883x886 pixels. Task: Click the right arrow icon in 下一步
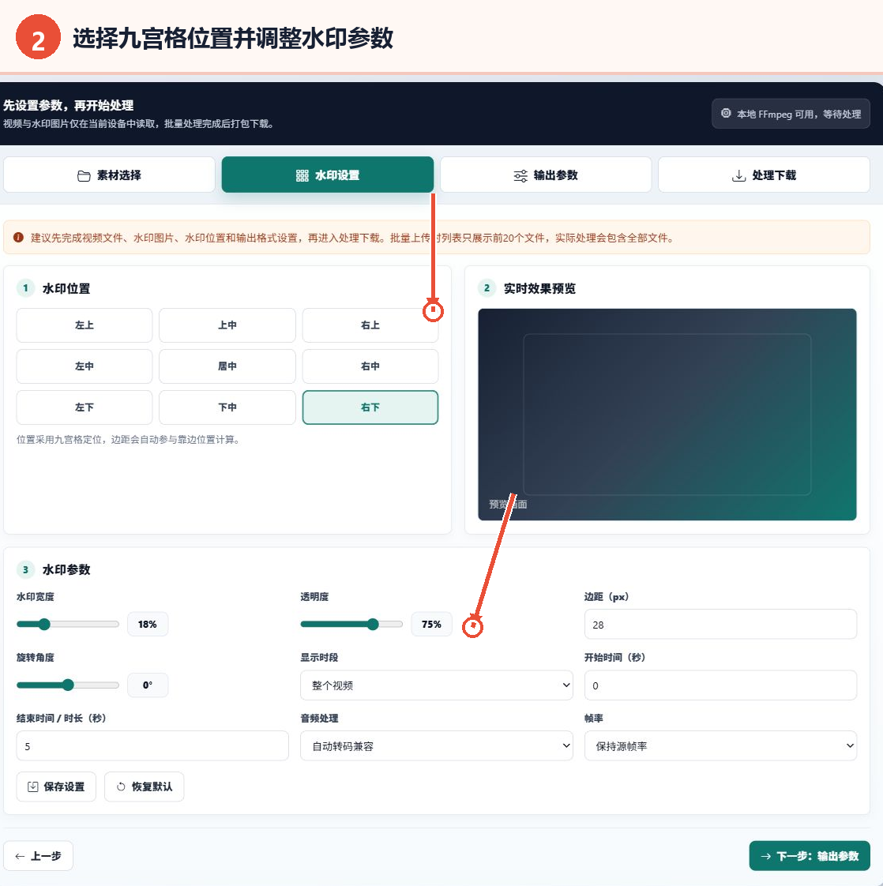point(766,856)
